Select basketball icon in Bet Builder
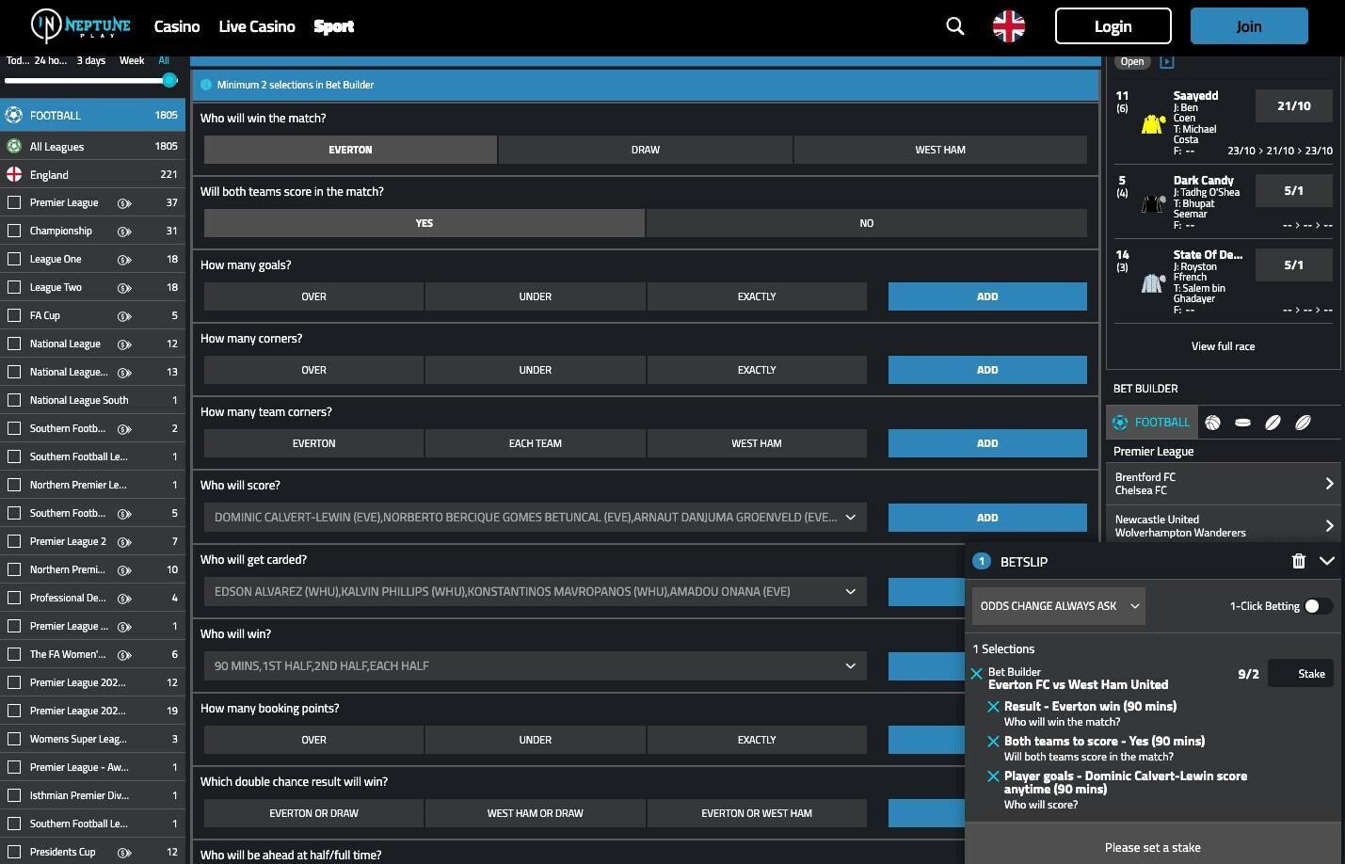Image resolution: width=1345 pixels, height=864 pixels. tap(1213, 423)
